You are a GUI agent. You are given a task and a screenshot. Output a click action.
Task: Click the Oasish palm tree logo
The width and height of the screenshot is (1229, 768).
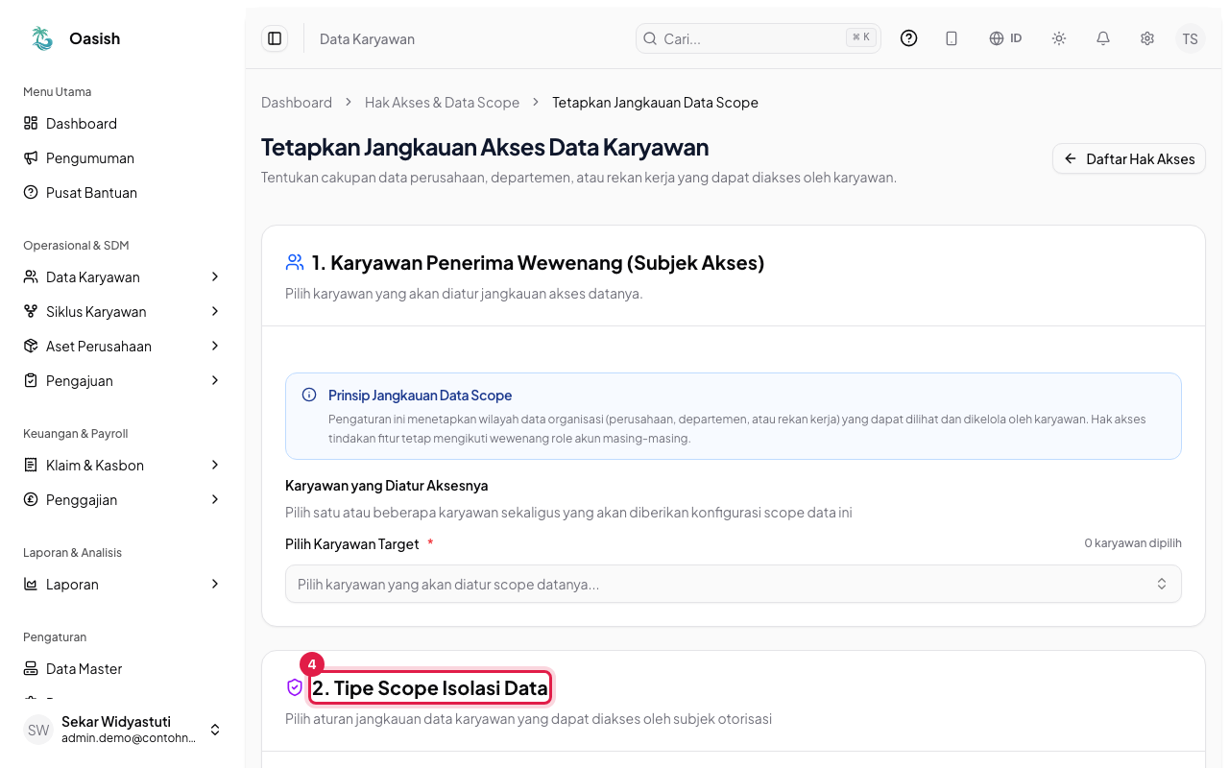click(42, 38)
